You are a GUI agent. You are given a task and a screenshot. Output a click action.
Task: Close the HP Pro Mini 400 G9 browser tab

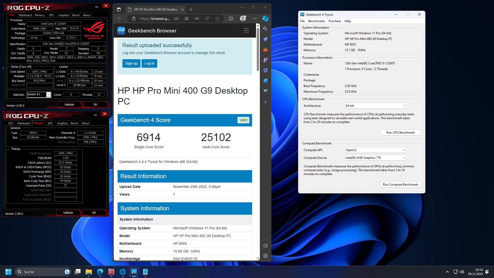[x=182, y=10]
